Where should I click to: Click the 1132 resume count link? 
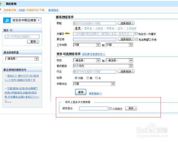click(x=22, y=10)
